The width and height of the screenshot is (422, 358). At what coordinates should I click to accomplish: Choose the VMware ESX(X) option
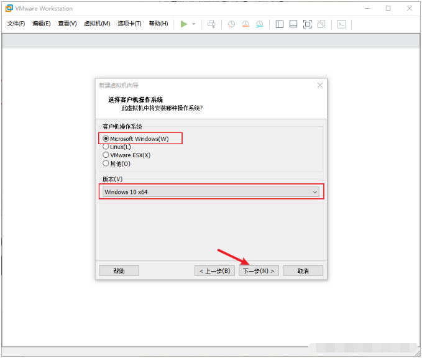click(106, 155)
